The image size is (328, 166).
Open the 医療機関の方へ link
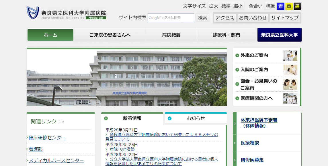click(257, 98)
